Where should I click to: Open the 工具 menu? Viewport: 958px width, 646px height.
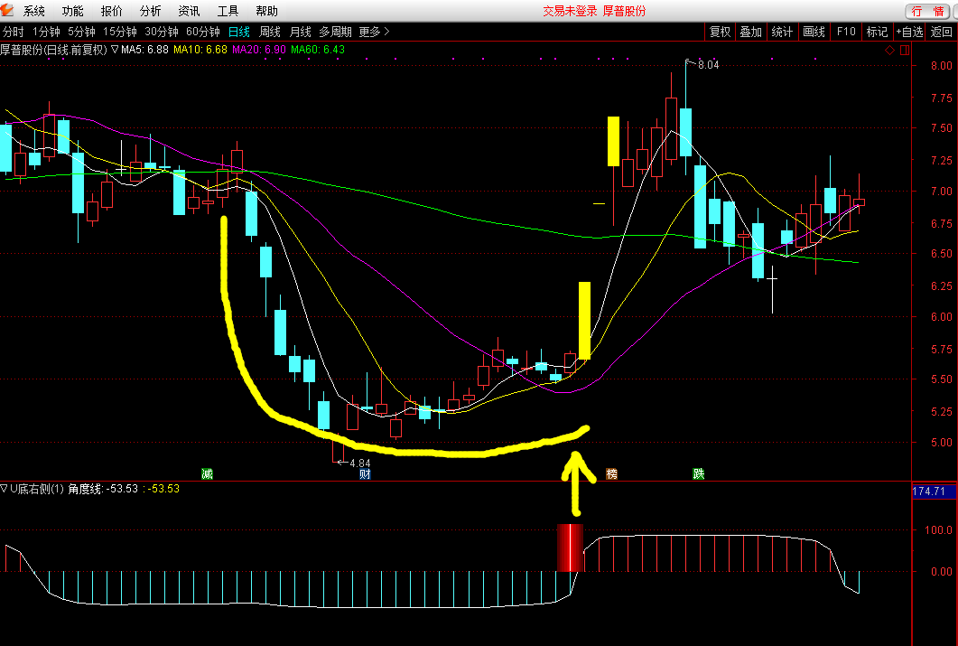[x=228, y=11]
